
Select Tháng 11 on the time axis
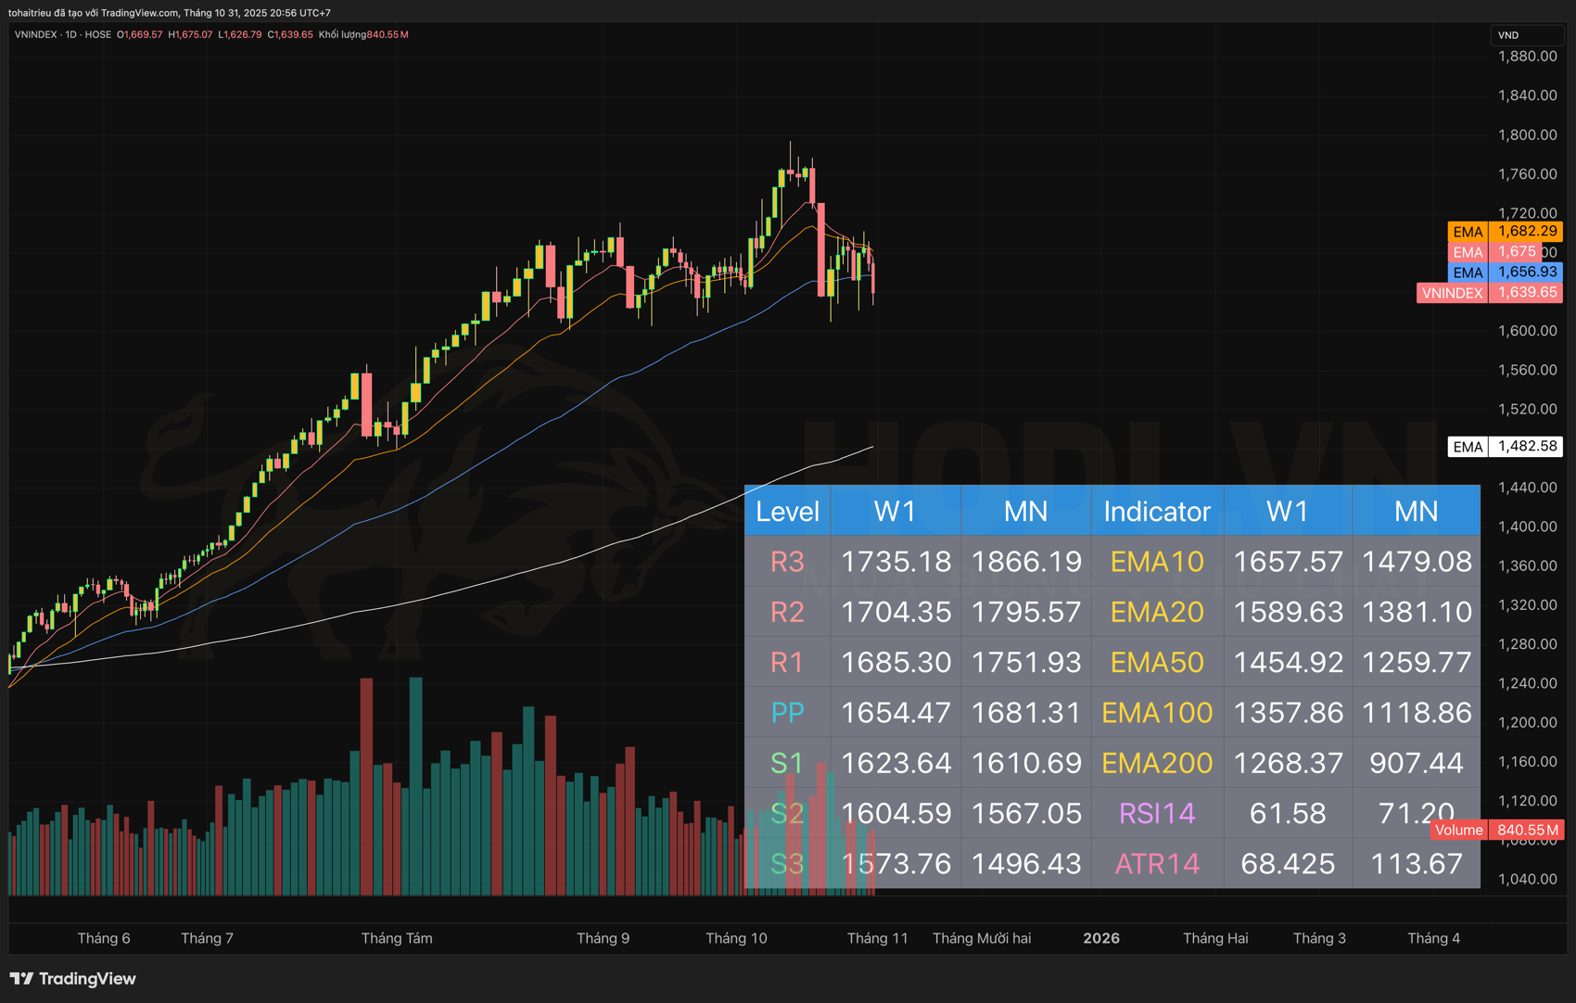tap(877, 938)
